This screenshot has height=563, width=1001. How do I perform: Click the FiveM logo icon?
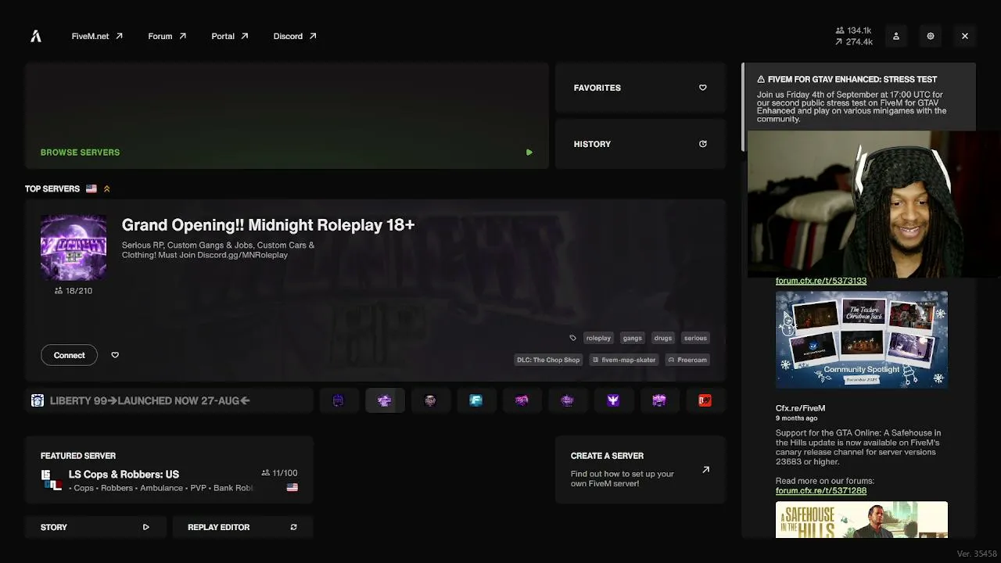point(36,36)
